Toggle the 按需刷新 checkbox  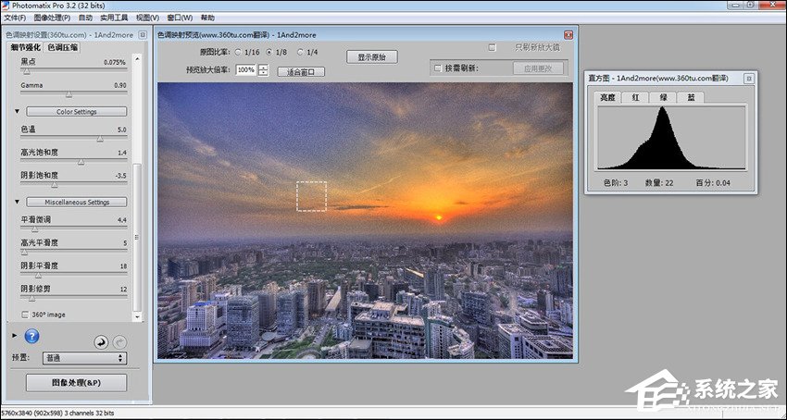[x=437, y=68]
